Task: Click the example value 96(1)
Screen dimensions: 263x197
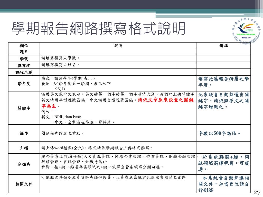Action: 60,89
